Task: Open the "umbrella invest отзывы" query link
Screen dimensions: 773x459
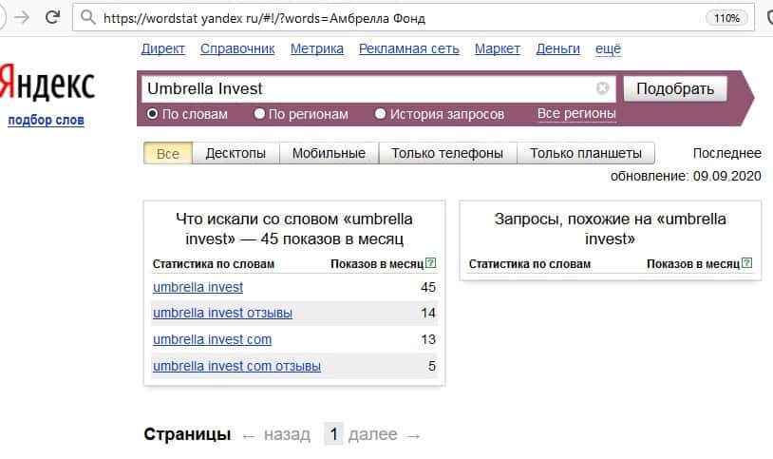Action: [222, 313]
